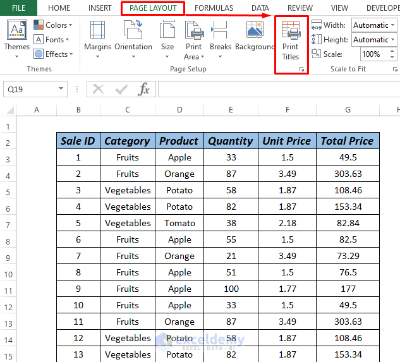The image size is (400, 362).
Task: Select column F header
Action: pyautogui.click(x=288, y=110)
